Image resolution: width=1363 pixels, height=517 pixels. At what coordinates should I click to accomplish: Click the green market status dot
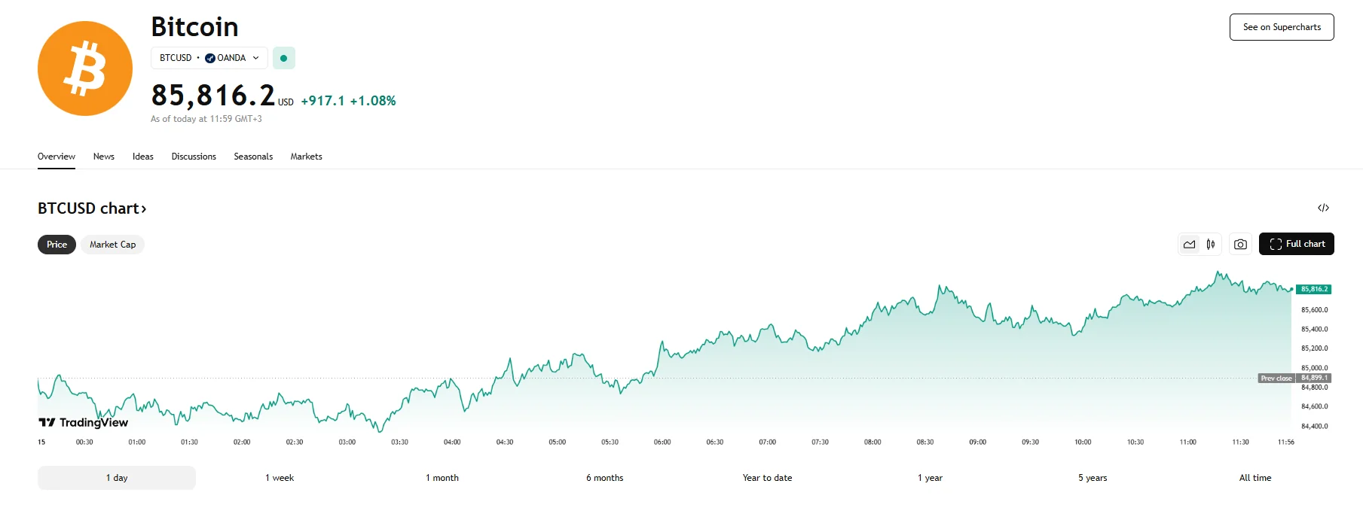284,58
